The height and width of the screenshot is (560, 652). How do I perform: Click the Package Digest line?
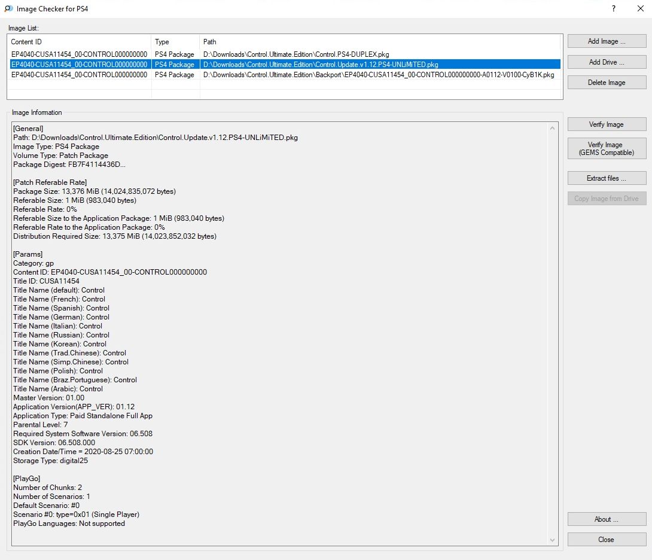tap(69, 165)
